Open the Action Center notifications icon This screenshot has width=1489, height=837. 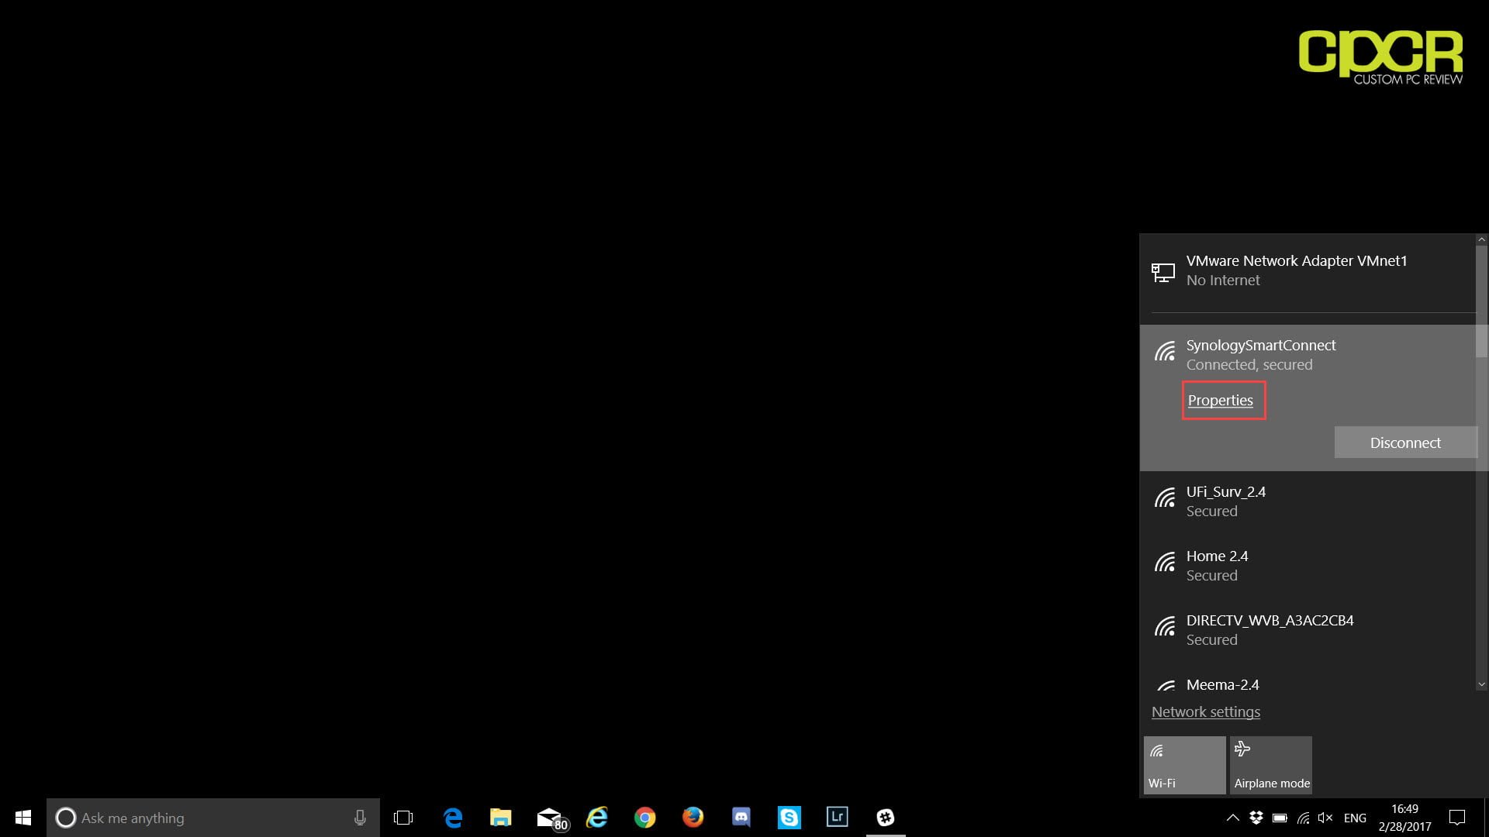(1457, 818)
